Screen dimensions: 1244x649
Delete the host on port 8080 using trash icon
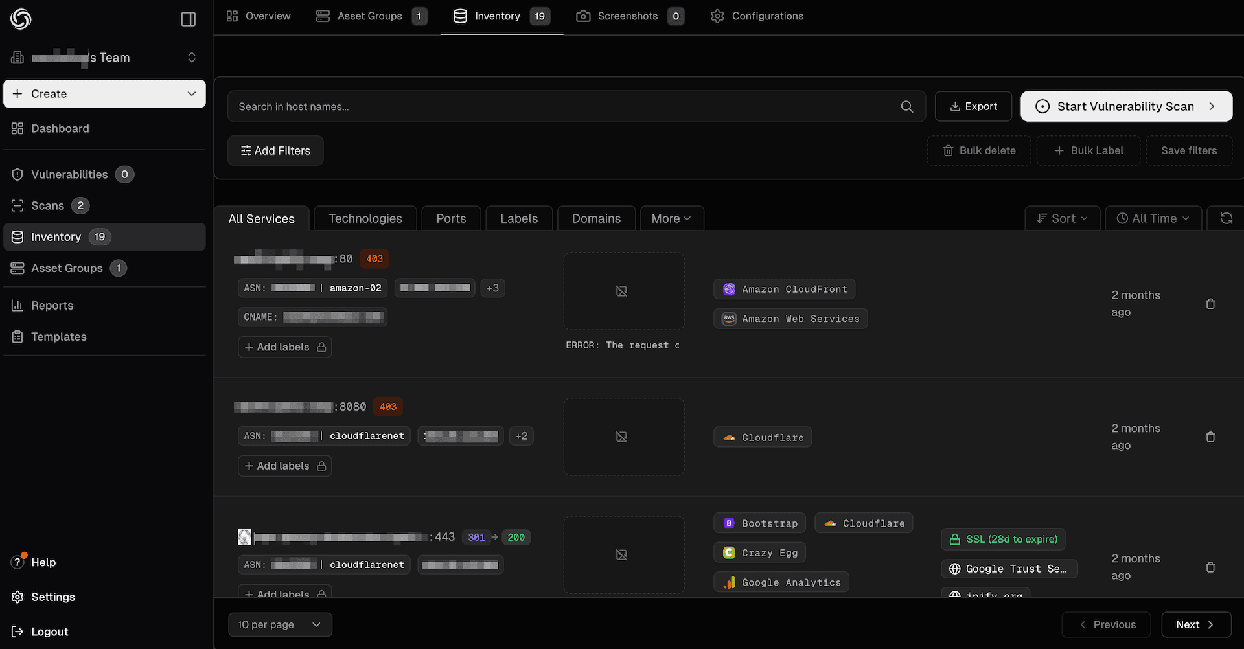pyautogui.click(x=1210, y=437)
